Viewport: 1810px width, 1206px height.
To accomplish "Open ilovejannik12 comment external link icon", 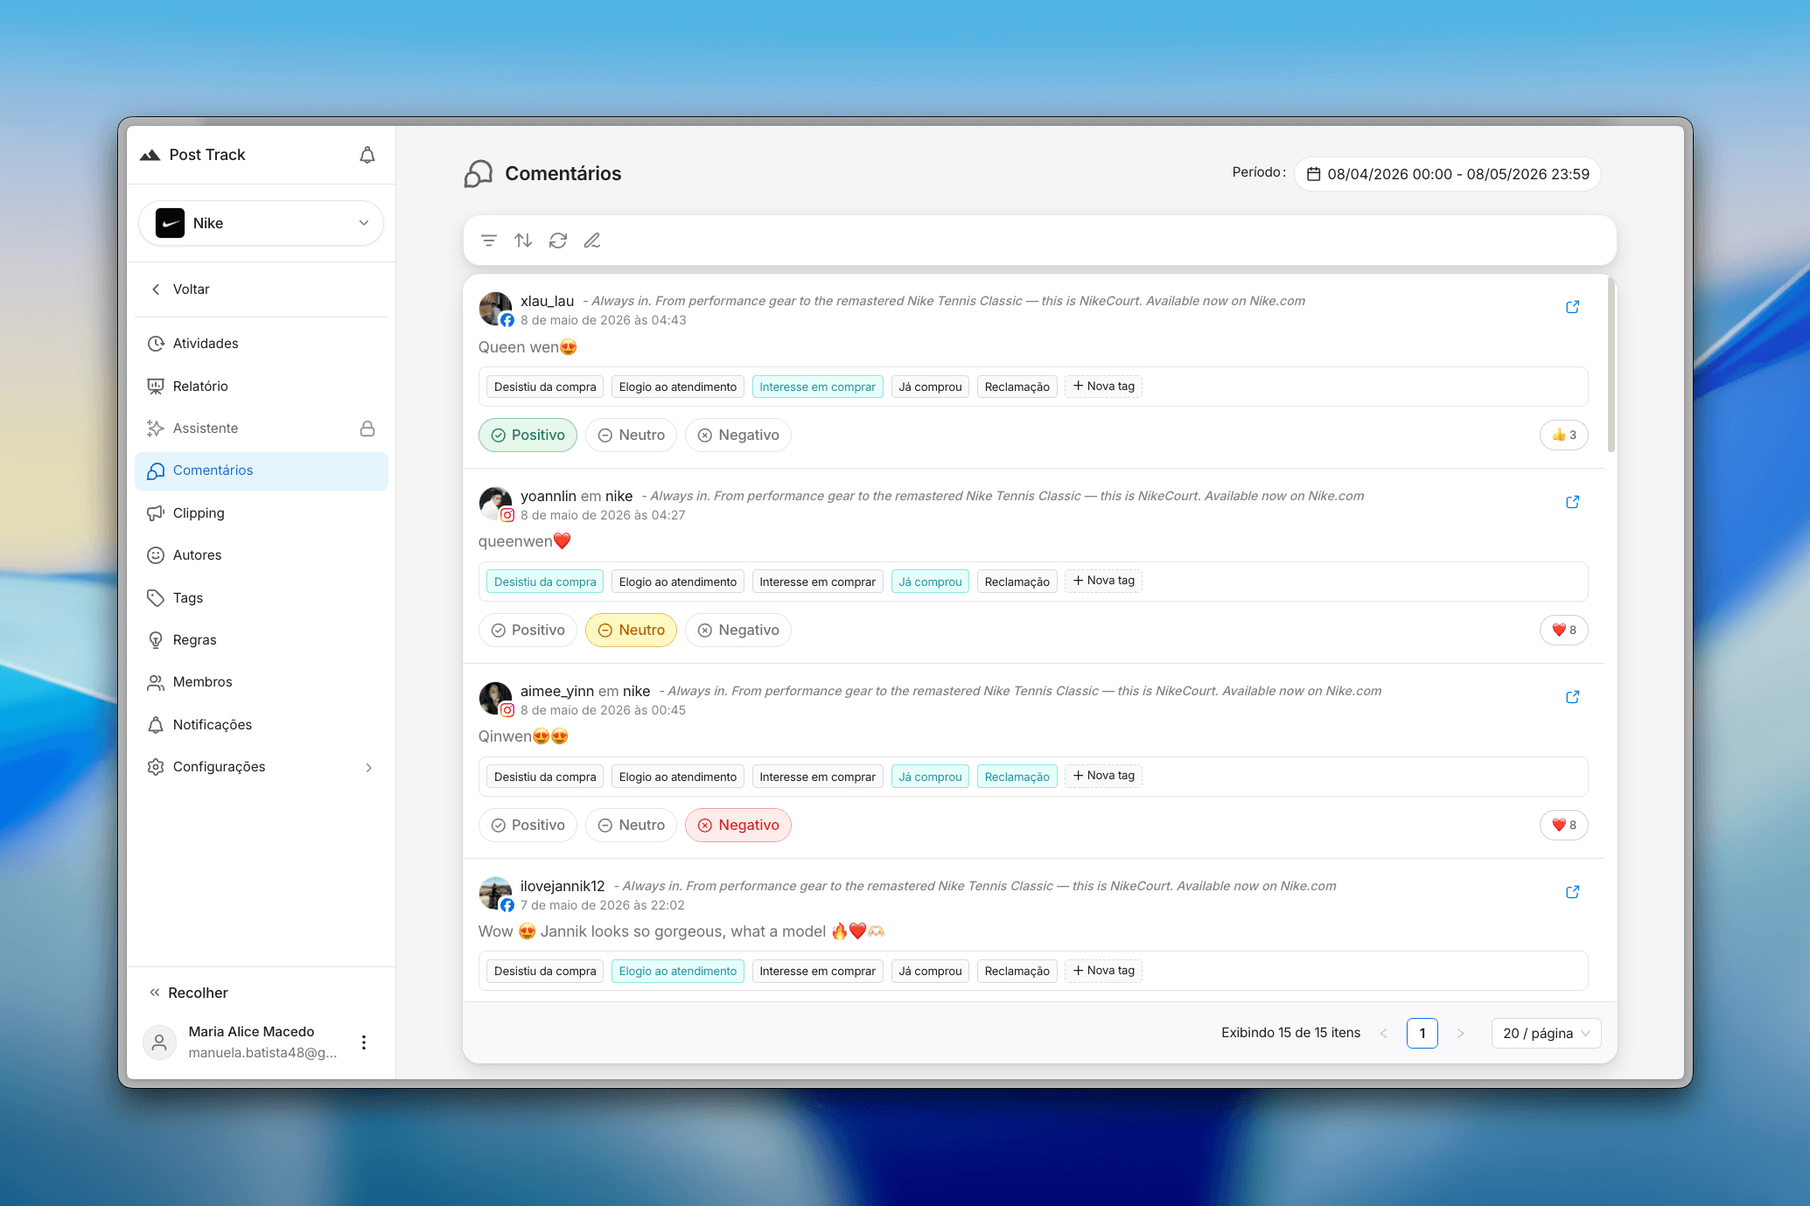I will pos(1572,892).
